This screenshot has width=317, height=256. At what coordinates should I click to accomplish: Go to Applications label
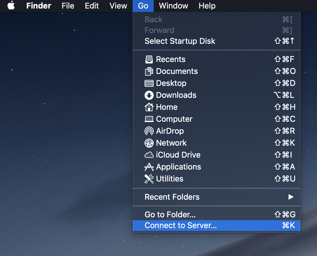(178, 167)
